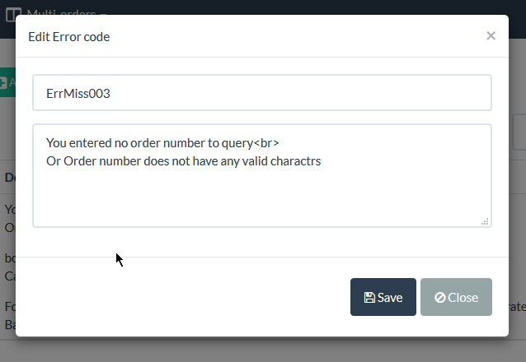Click the layout icon beside Multi orders
The width and height of the screenshot is (526, 362).
click(x=13, y=14)
